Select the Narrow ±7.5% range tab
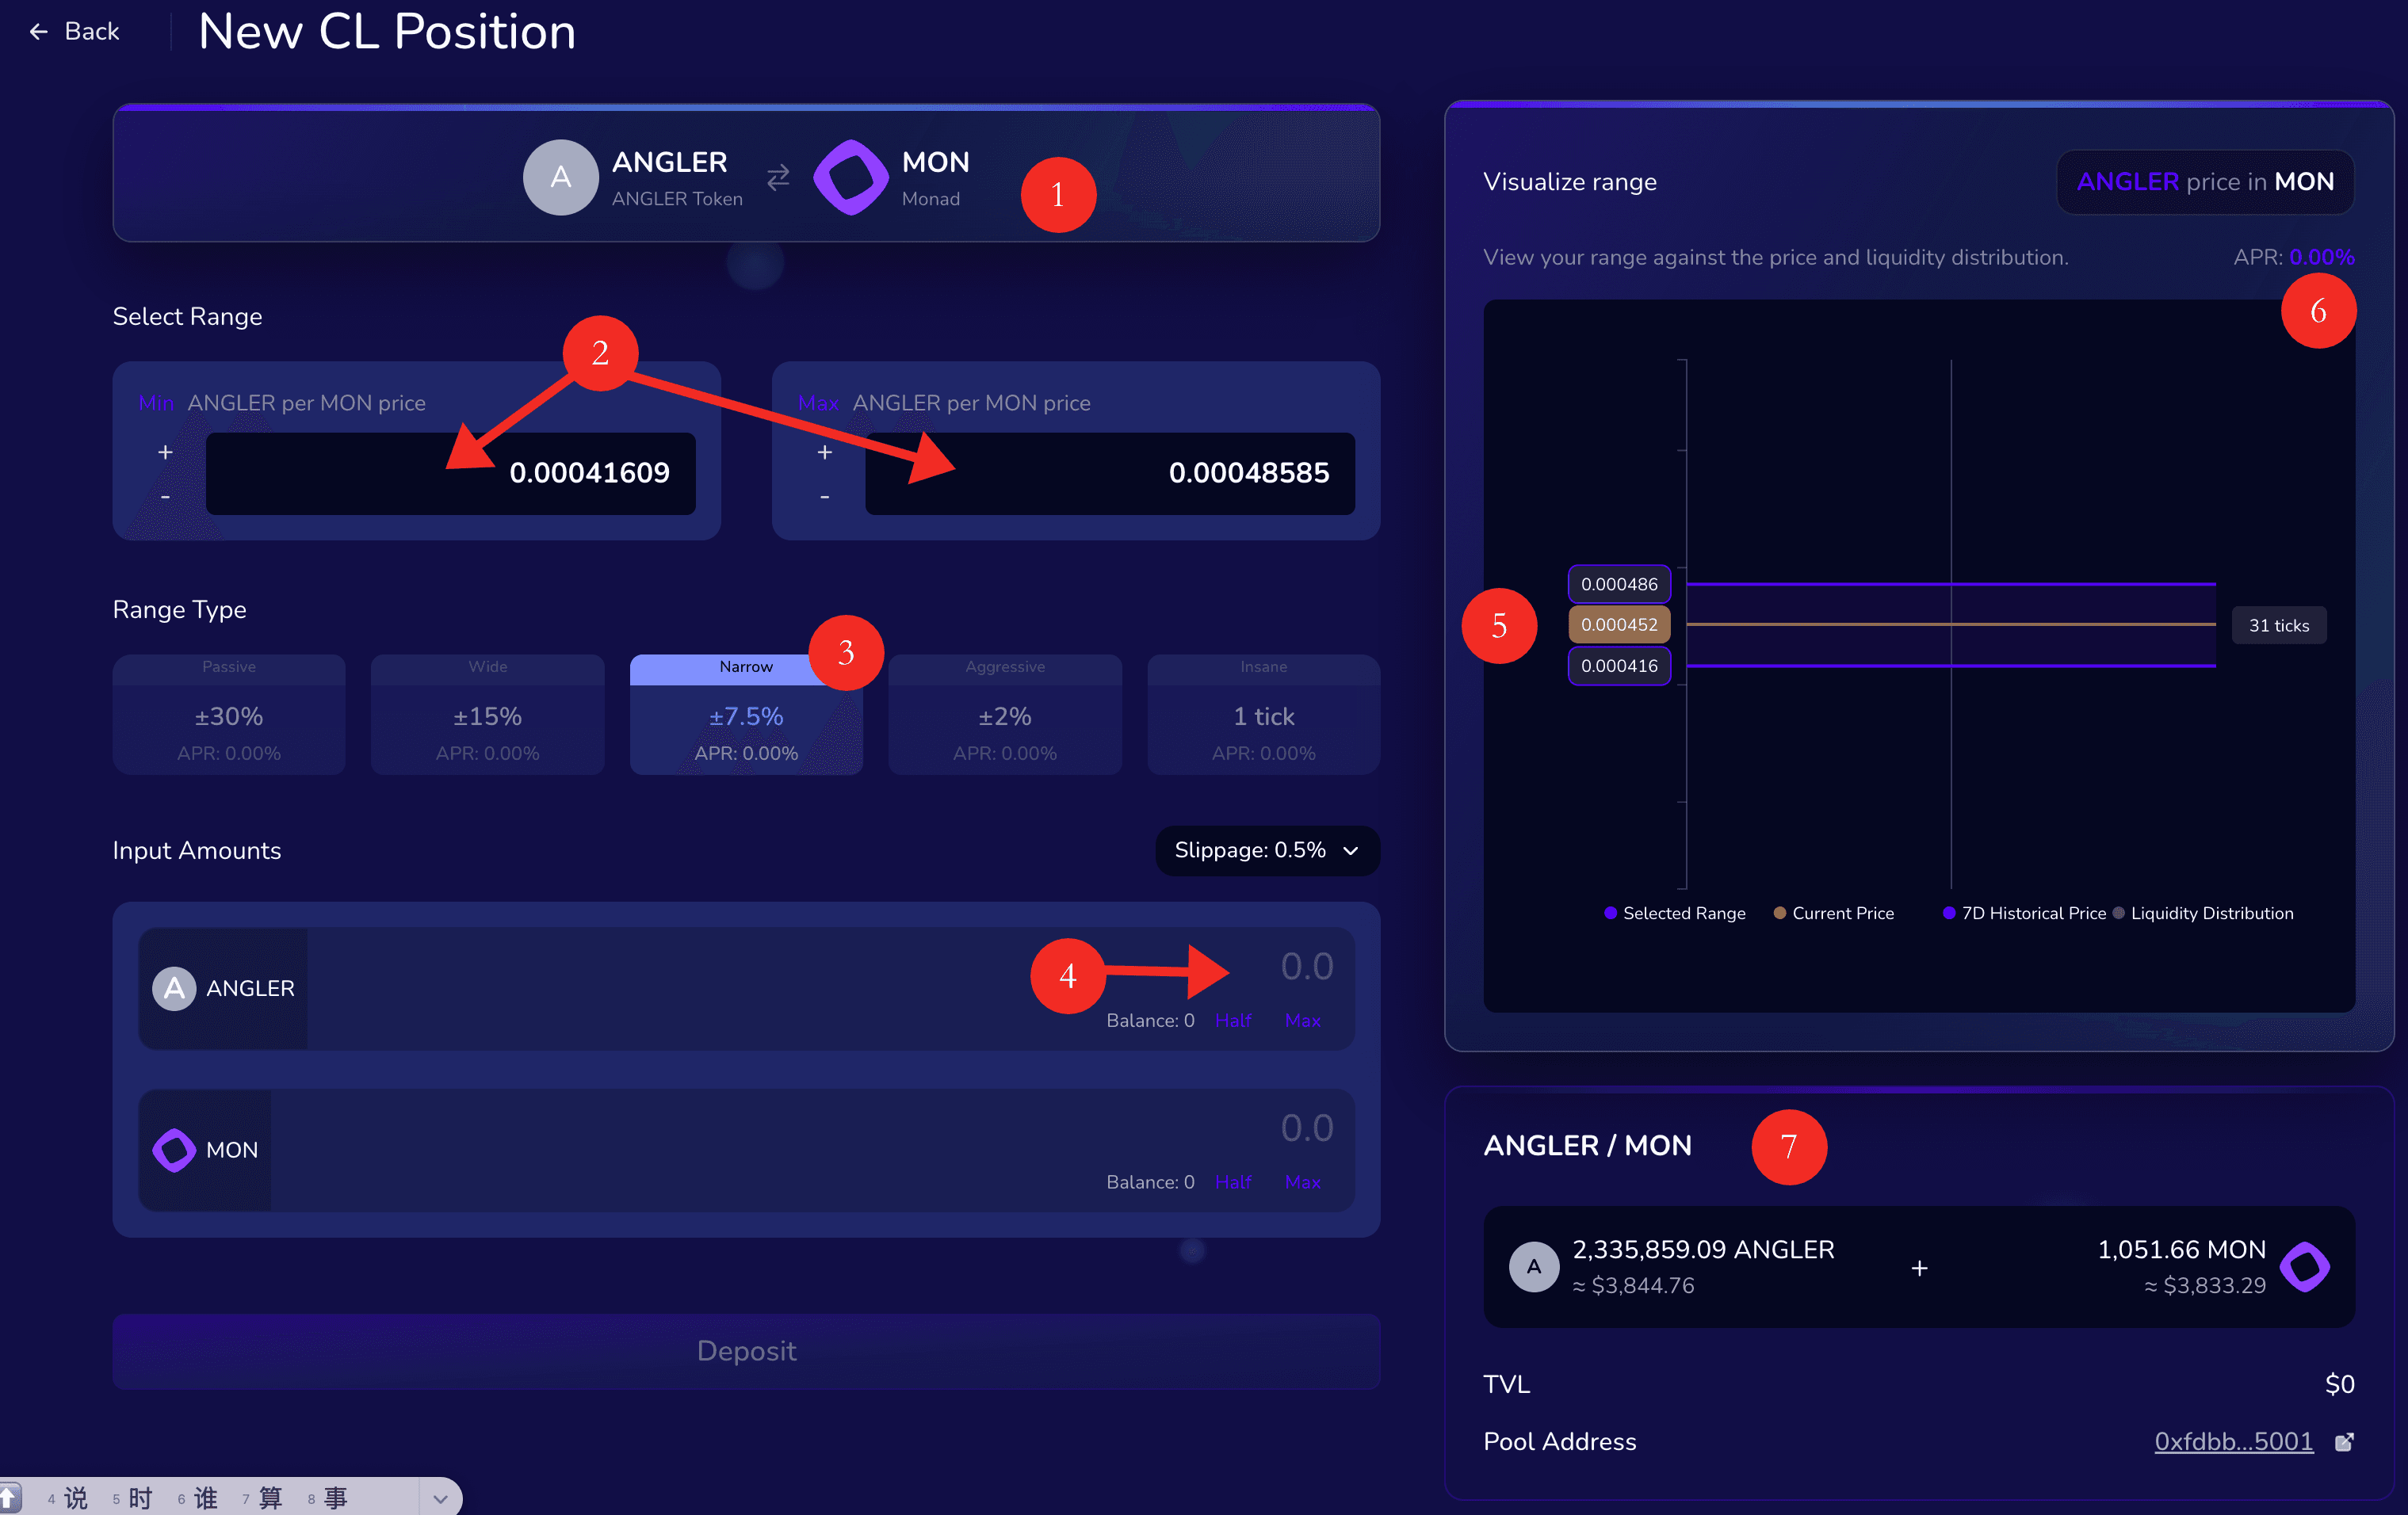 [745, 715]
